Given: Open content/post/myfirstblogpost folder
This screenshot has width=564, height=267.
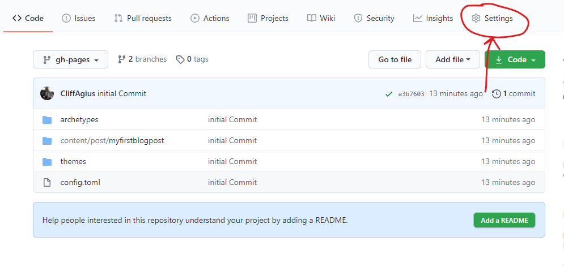Looking at the screenshot, I should tap(112, 140).
